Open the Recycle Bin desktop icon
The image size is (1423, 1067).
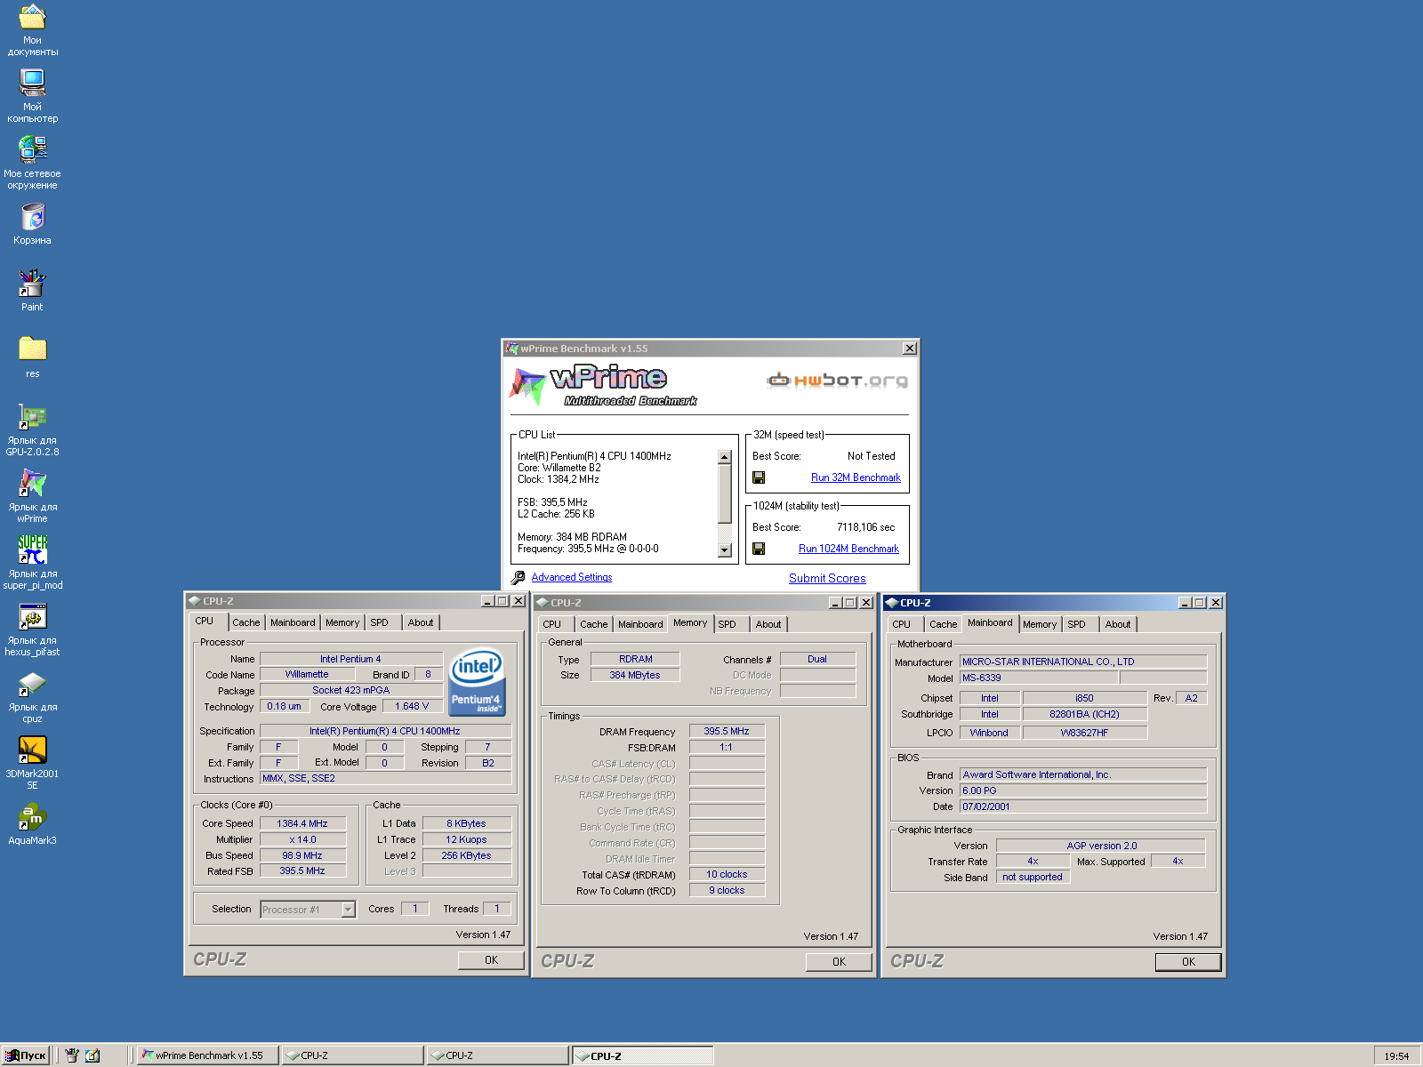point(32,224)
